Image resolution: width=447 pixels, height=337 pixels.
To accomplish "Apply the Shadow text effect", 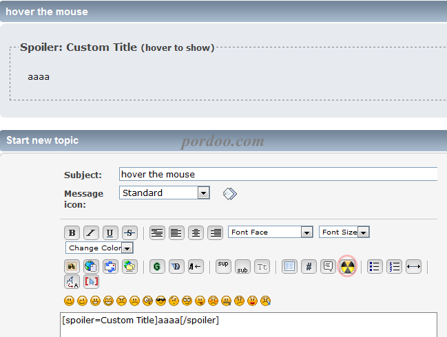I will [176, 267].
